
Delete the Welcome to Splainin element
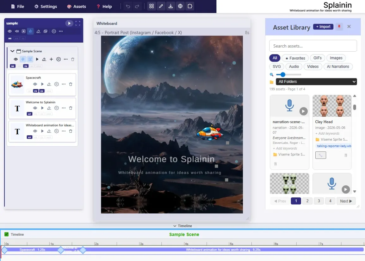tap(71, 108)
